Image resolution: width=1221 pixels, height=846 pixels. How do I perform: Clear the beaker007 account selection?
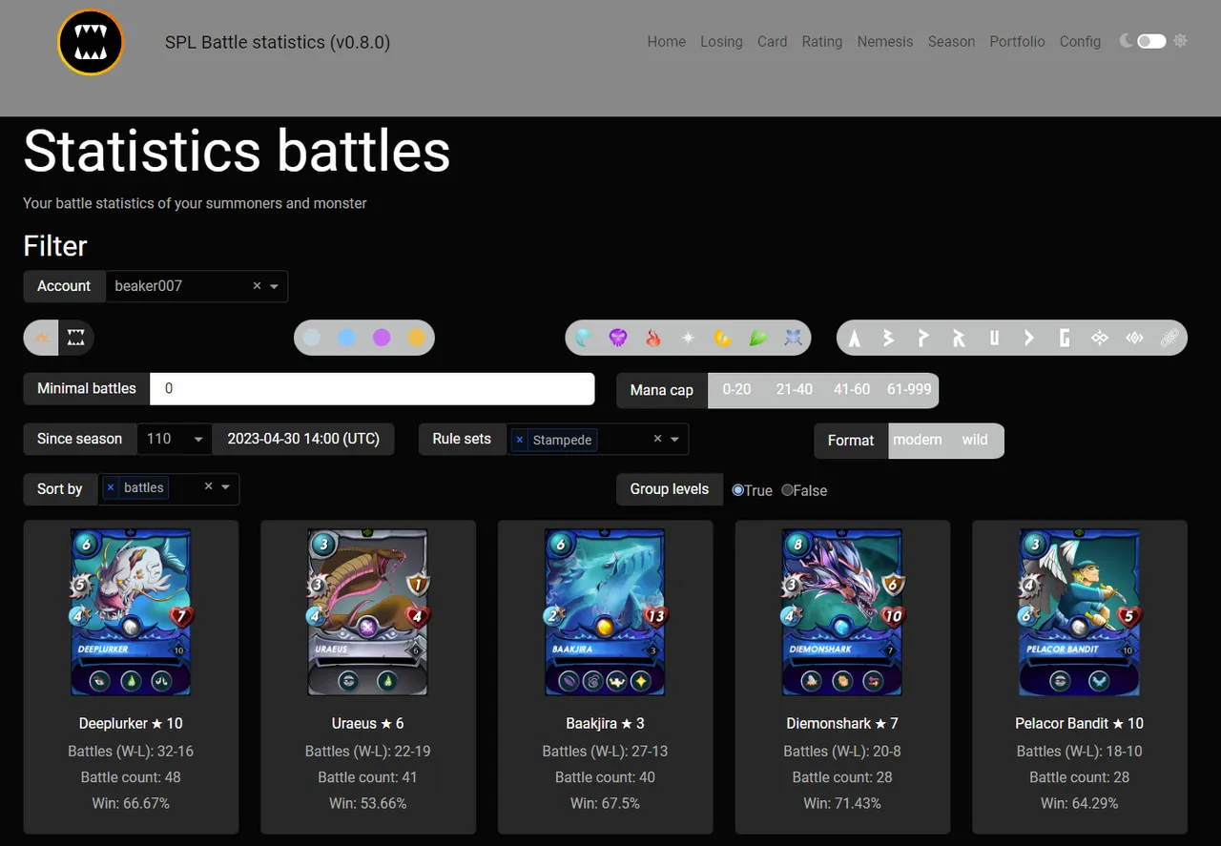(x=257, y=286)
